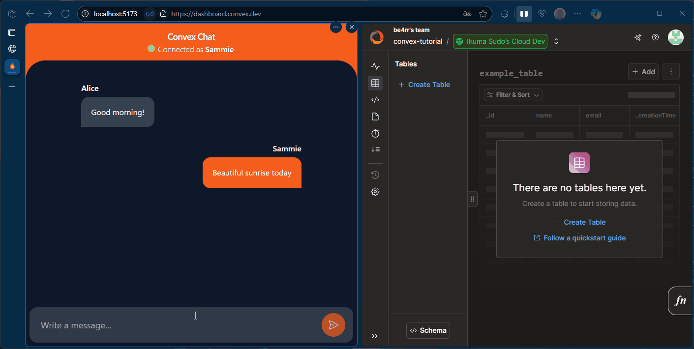Image resolution: width=694 pixels, height=349 pixels.
Task: Open the History clock icon
Action: point(375,175)
